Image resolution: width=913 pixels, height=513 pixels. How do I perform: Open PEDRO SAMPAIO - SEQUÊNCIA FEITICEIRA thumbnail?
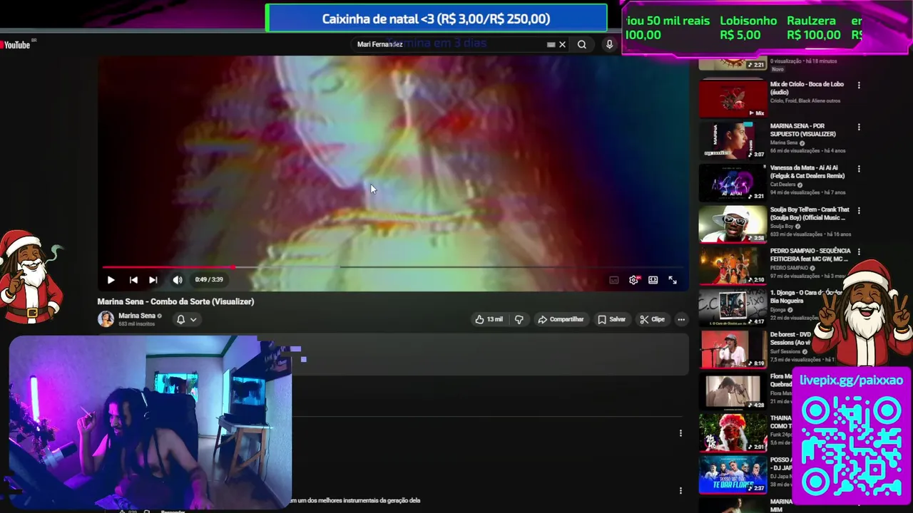coord(733,266)
